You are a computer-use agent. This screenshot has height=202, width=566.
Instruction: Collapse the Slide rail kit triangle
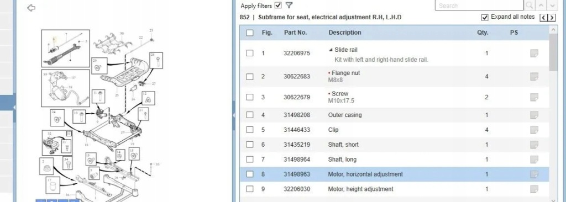click(331, 50)
